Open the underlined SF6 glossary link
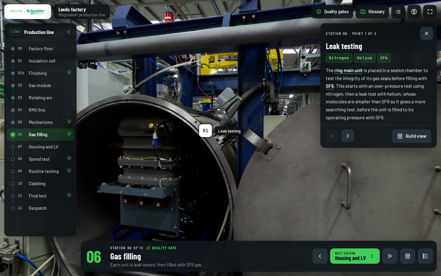Screen dimensions: 441x276 coord(330,86)
